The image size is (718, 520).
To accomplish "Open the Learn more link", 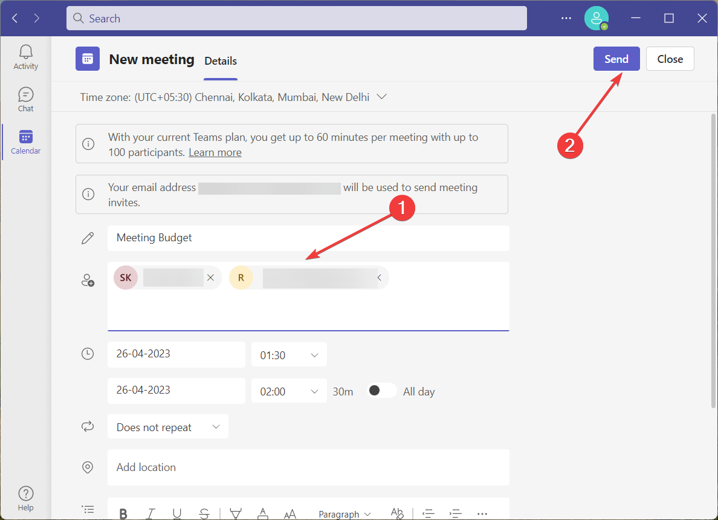I will [215, 152].
